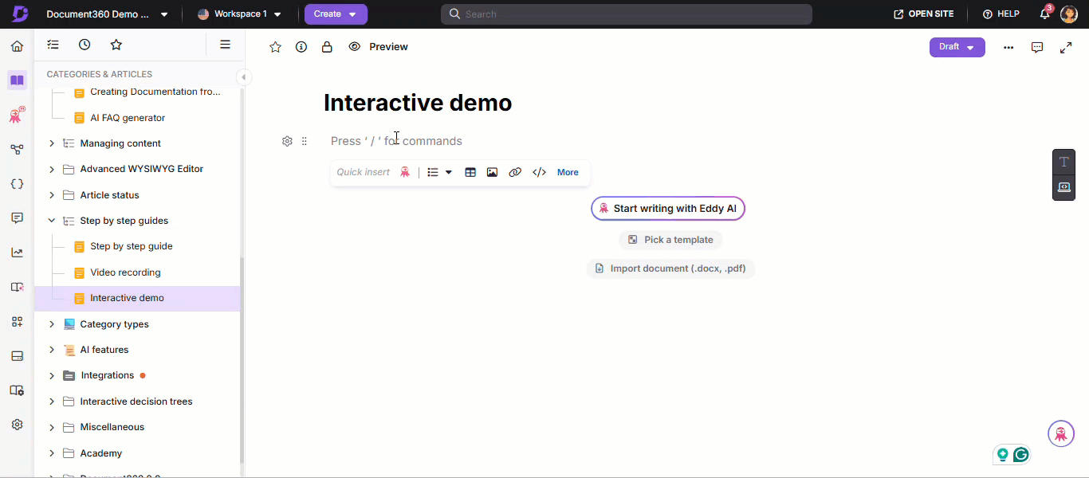Click the top search field
Screen dimensions: 1089x478
[626, 14]
